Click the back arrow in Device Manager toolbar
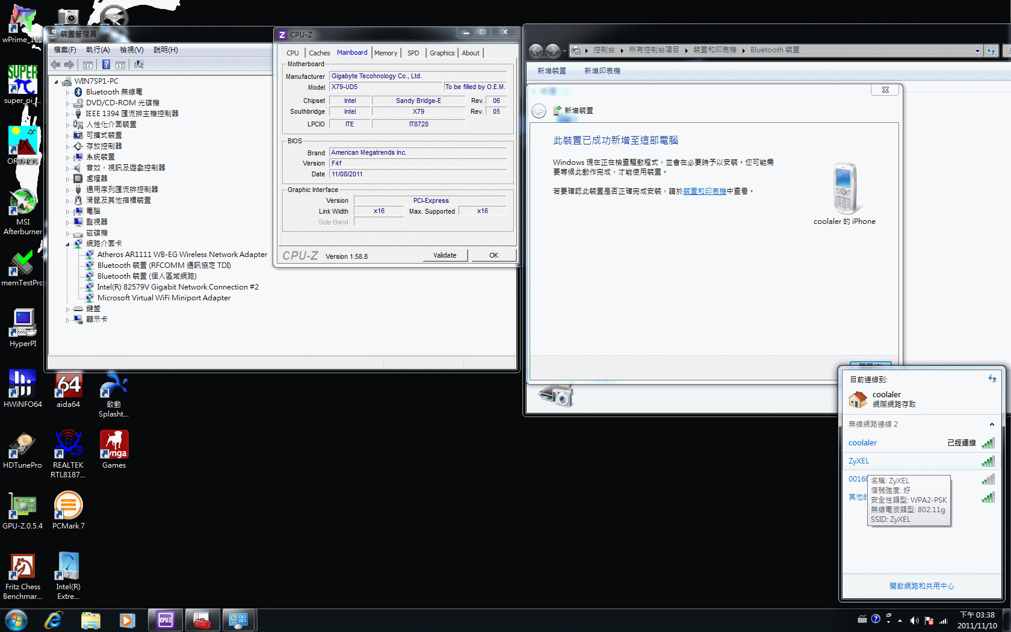This screenshot has width=1011, height=632. click(55, 64)
